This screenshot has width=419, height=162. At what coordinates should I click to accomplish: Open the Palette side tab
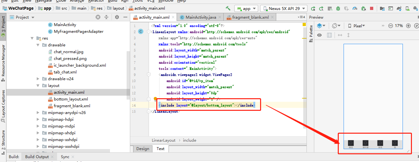(311, 34)
